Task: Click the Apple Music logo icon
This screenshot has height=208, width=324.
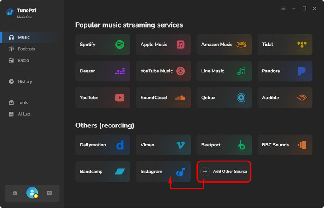Action: (x=181, y=45)
